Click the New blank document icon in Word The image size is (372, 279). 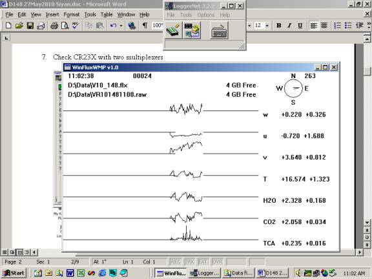point(8,25)
